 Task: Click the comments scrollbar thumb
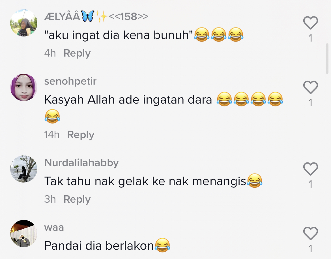(327, 59)
